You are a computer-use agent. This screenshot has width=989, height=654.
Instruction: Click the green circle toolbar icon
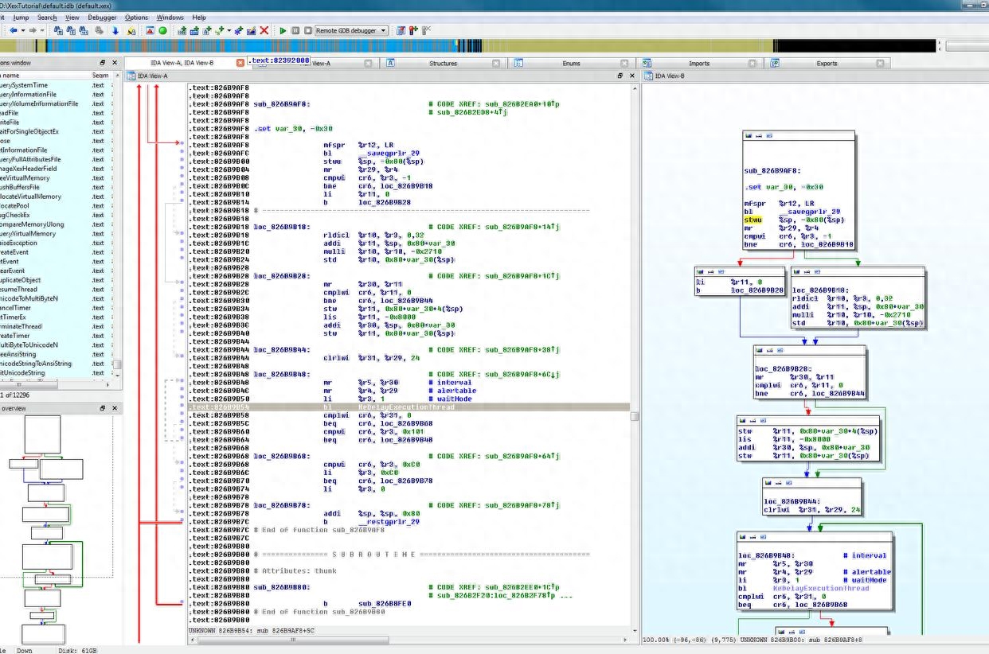[162, 30]
